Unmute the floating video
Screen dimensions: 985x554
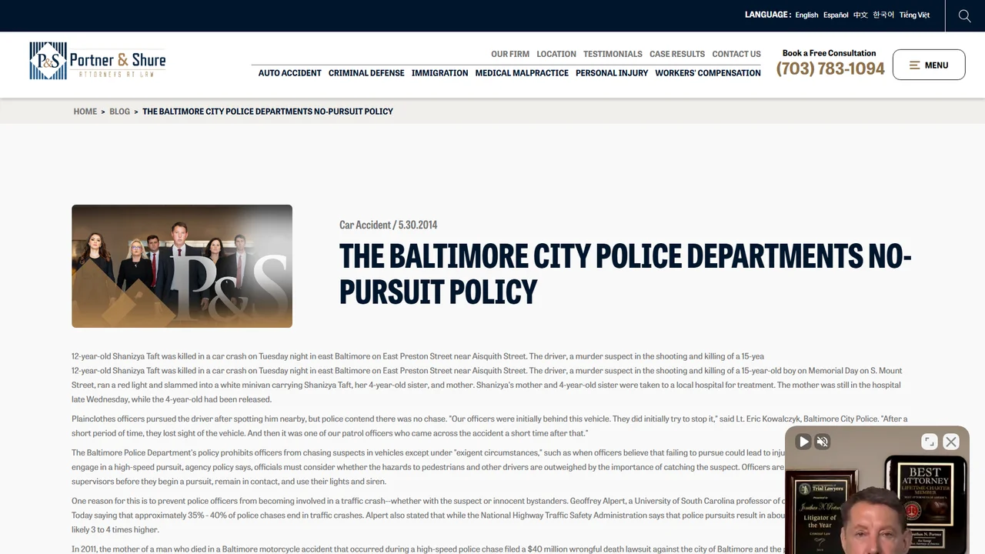click(x=823, y=442)
